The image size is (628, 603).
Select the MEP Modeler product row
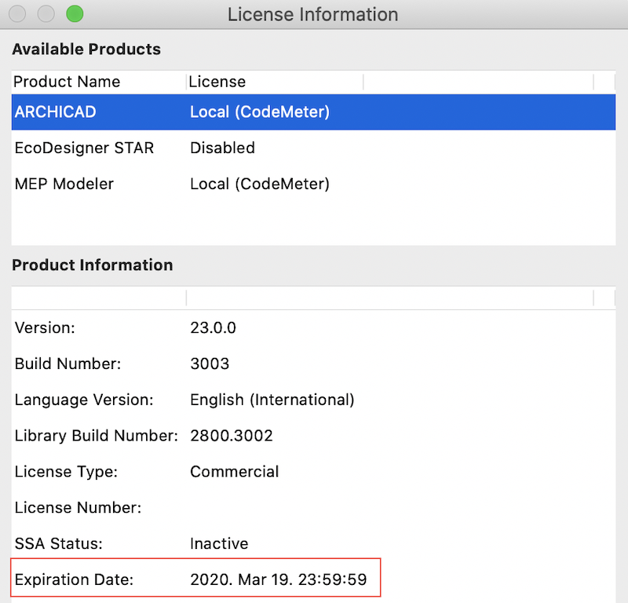(64, 184)
